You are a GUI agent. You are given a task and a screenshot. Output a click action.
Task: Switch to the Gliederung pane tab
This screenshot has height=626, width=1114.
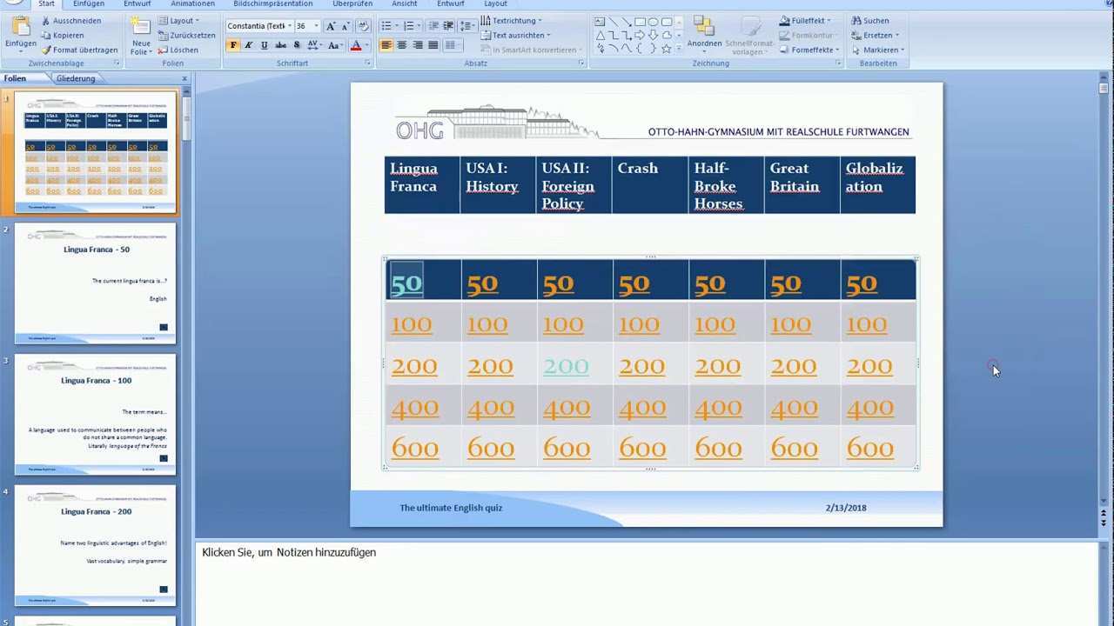76,78
